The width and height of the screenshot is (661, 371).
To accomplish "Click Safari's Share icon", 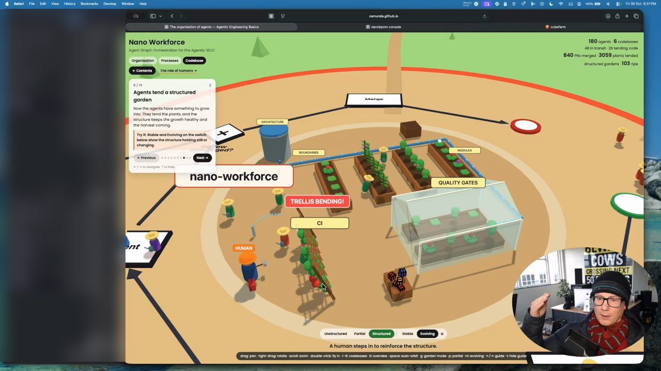I will [617, 16].
